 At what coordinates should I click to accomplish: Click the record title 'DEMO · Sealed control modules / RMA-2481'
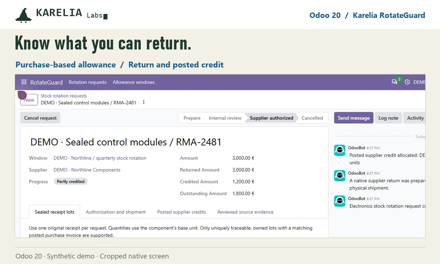tap(126, 142)
